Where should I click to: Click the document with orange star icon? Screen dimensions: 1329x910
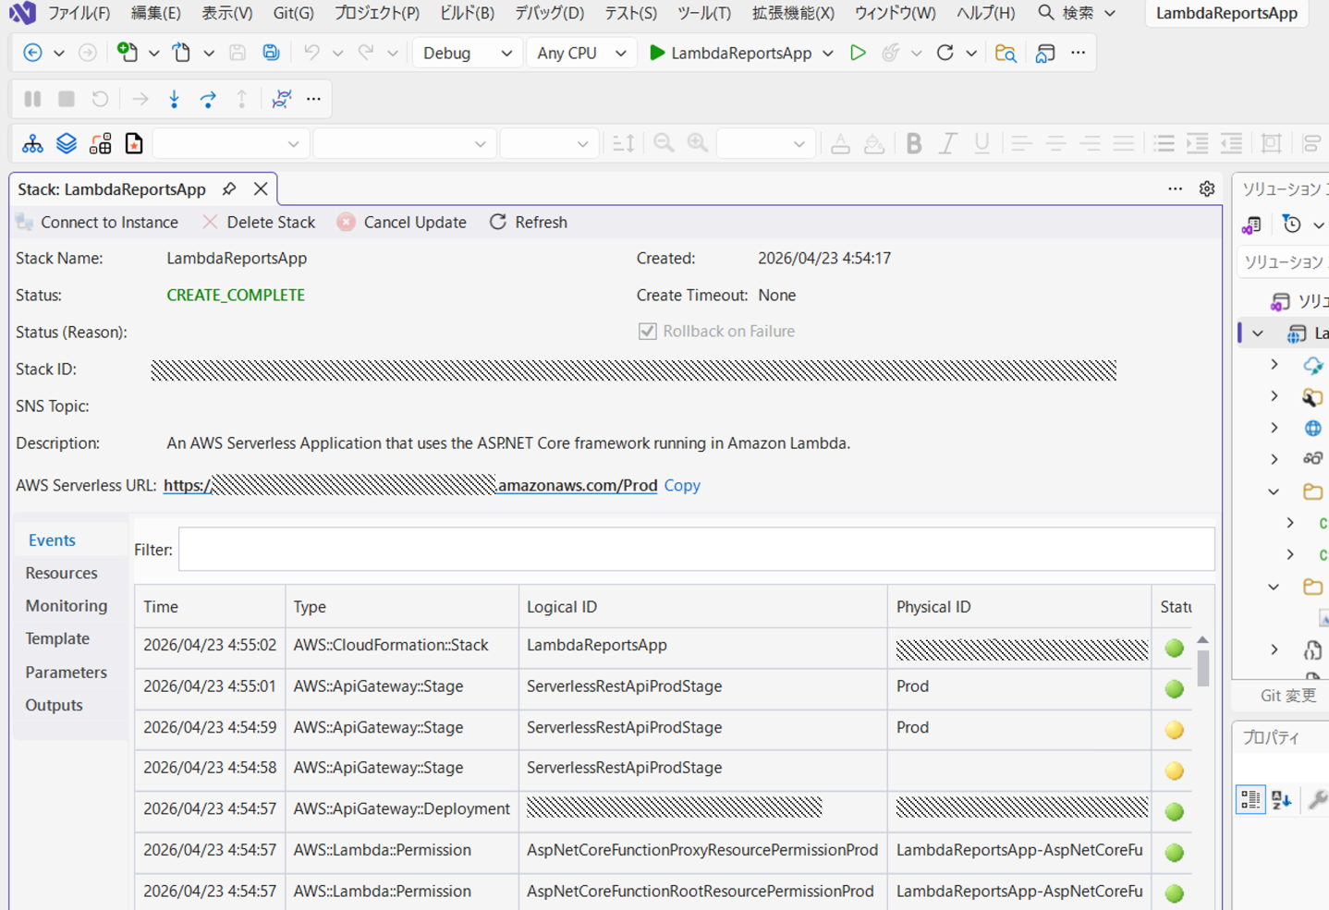(134, 143)
